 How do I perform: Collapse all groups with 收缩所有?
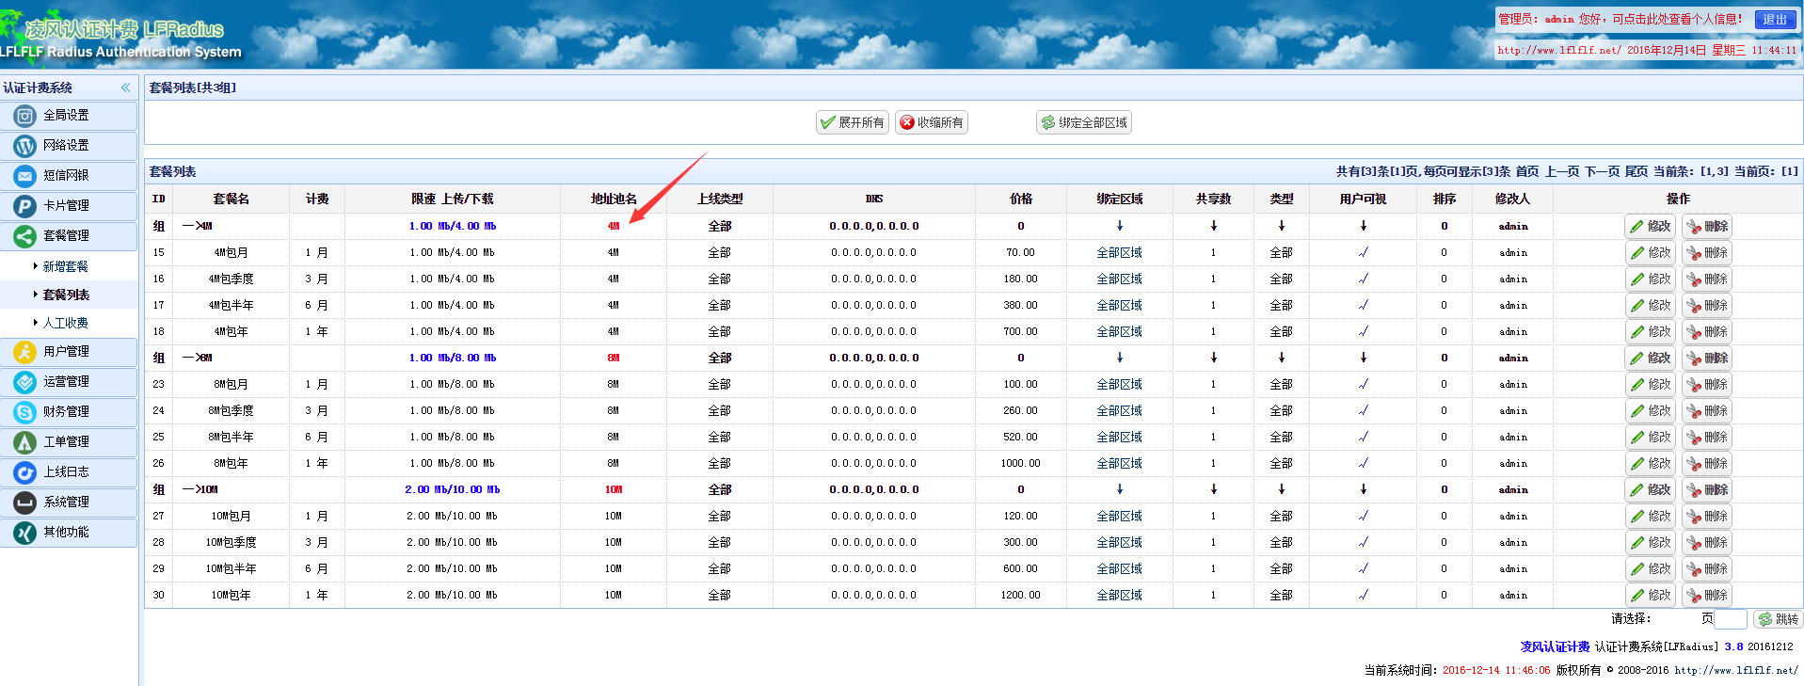coord(931,122)
